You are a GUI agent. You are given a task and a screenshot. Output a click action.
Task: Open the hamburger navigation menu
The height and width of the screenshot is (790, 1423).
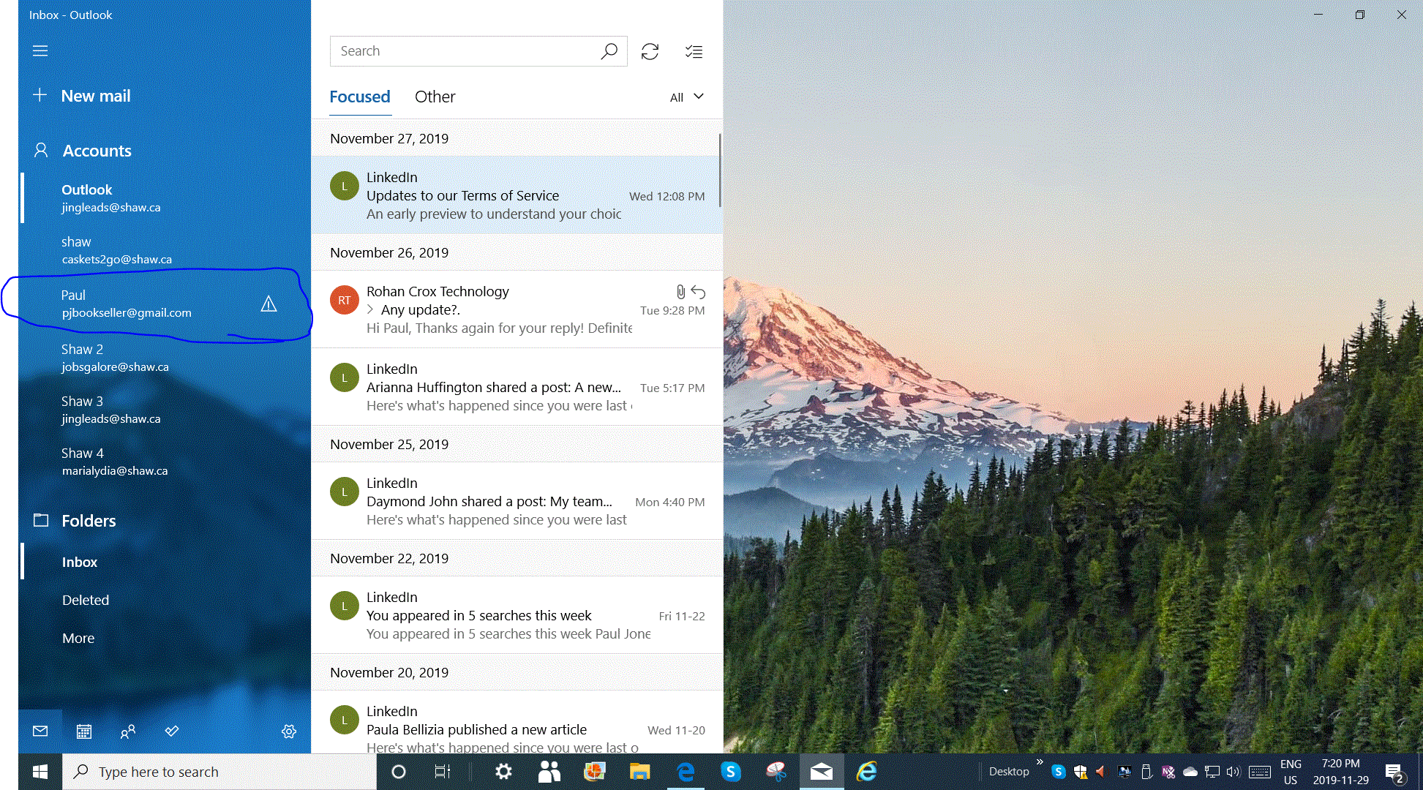point(40,50)
